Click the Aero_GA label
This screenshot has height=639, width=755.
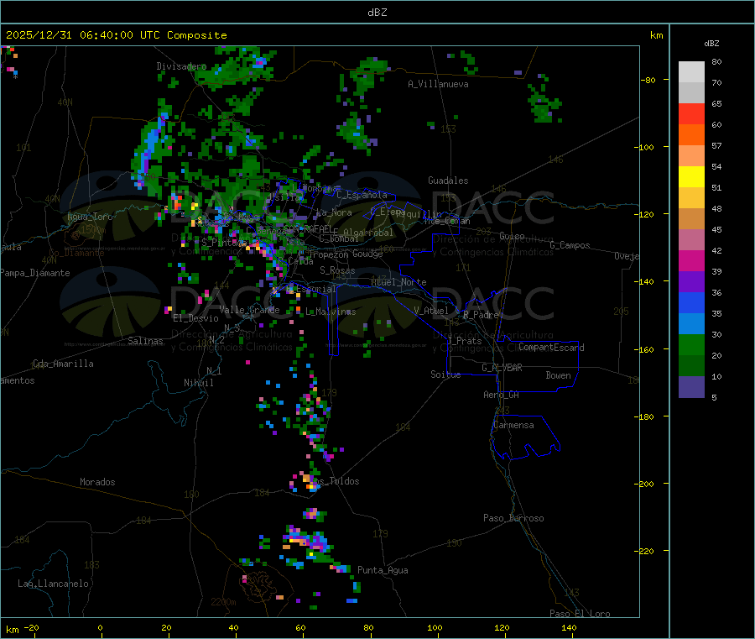(501, 395)
